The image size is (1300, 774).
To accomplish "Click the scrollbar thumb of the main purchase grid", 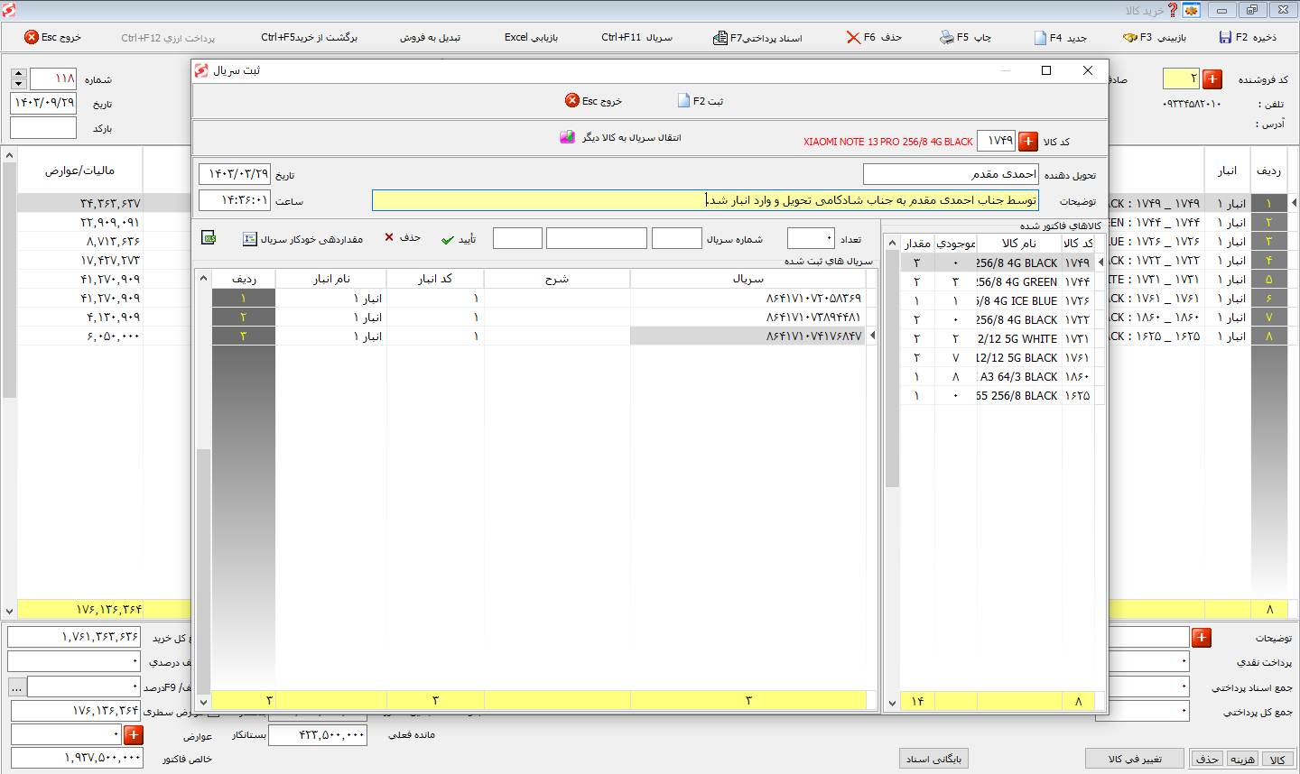I will click(9, 281).
